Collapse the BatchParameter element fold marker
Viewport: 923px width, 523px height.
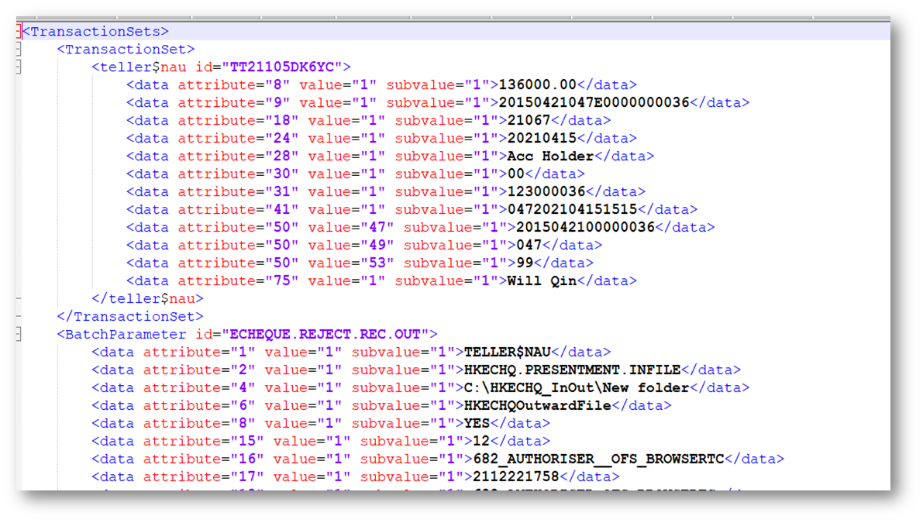click(x=19, y=335)
